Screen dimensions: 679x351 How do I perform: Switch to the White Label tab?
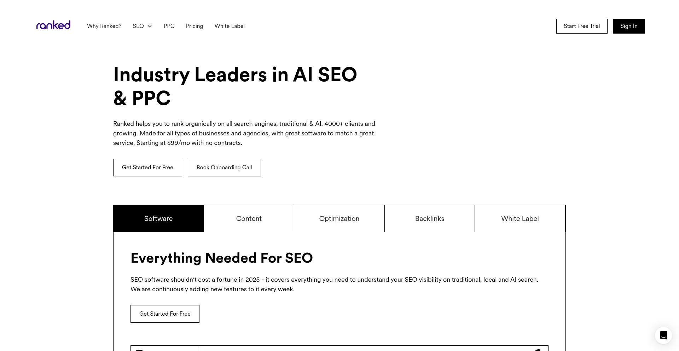tap(520, 218)
